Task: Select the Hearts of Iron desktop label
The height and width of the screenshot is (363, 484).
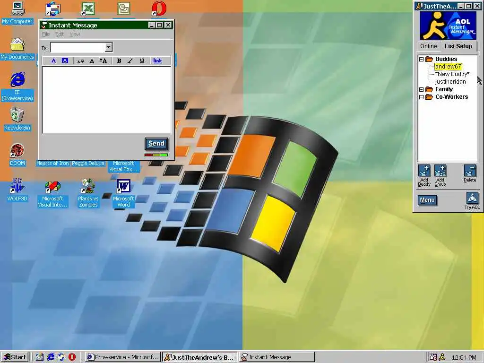Action: 52,163
